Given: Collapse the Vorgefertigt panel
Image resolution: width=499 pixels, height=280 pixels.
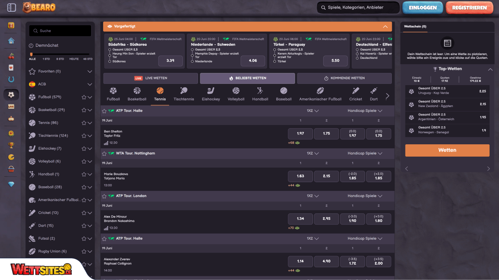Looking at the screenshot, I should point(385,27).
